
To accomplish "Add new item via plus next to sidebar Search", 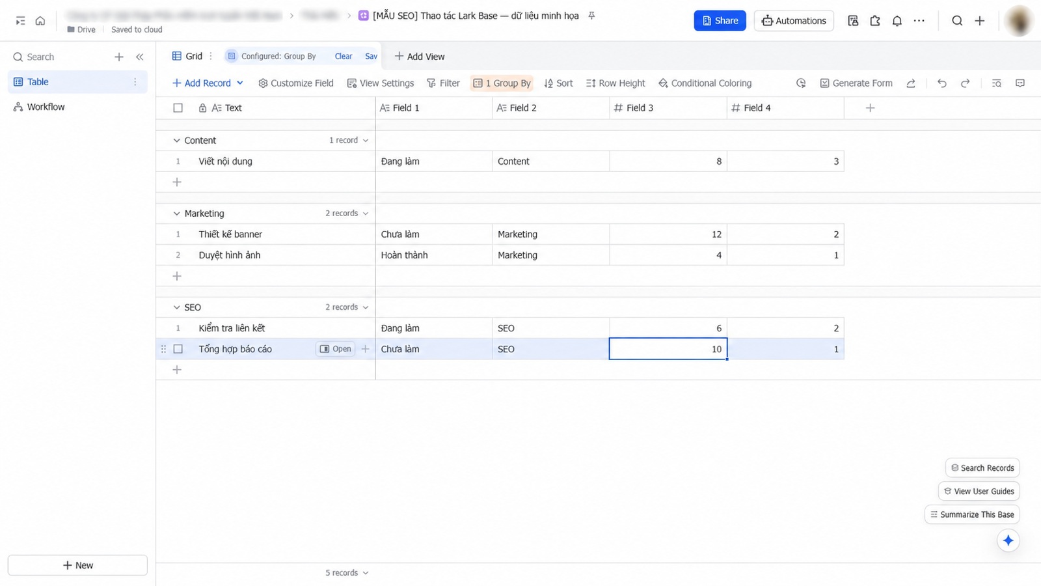I will pyautogui.click(x=119, y=57).
